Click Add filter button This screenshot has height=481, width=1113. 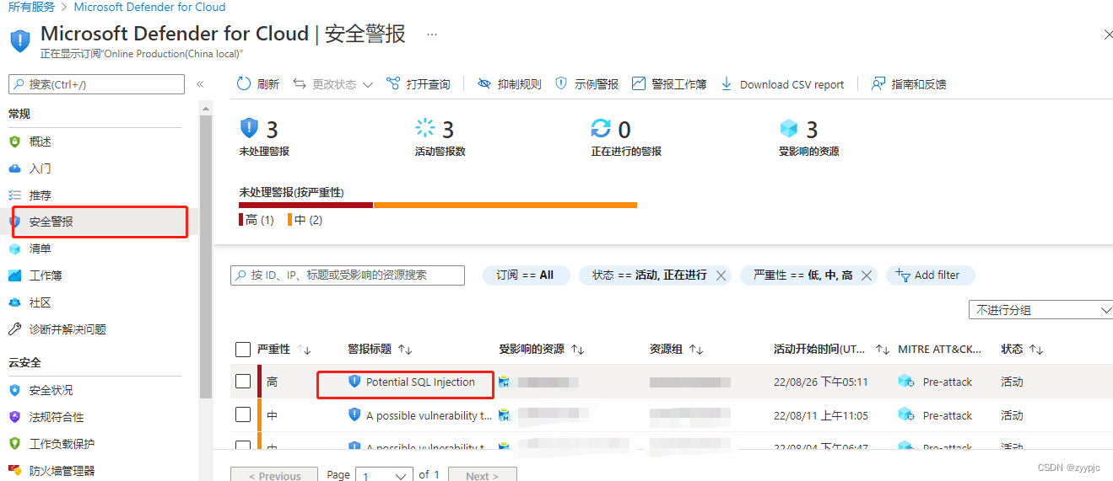930,275
